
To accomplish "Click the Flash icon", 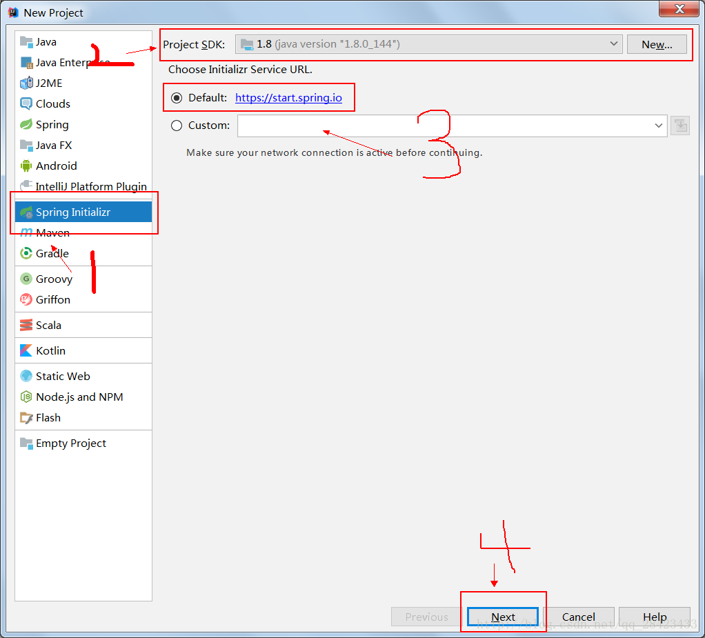I will point(26,418).
